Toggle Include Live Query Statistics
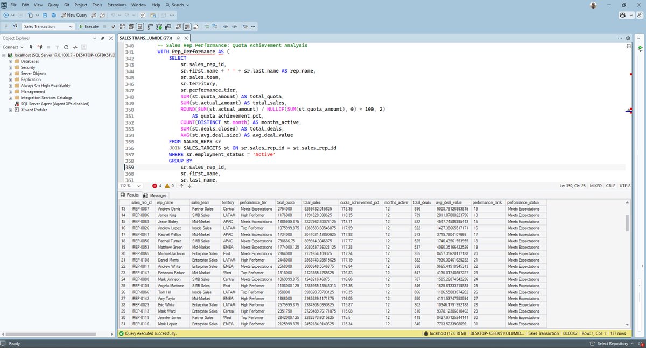 tap(159, 26)
